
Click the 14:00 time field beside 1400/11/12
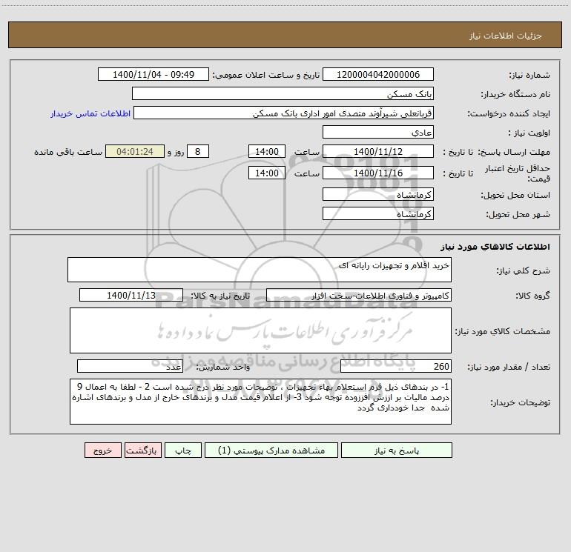pos(266,151)
